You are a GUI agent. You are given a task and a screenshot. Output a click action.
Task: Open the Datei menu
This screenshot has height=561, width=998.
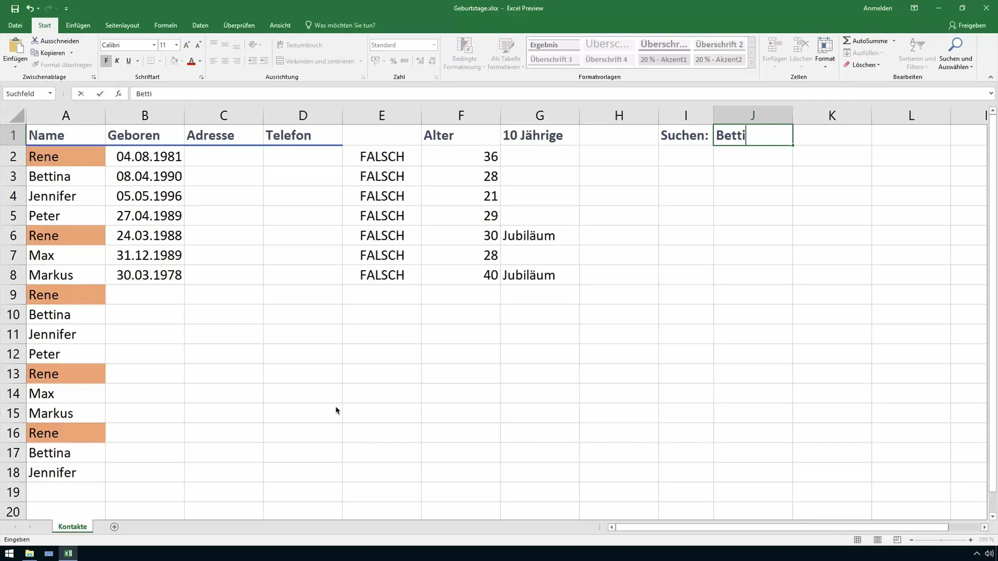pyautogui.click(x=15, y=25)
